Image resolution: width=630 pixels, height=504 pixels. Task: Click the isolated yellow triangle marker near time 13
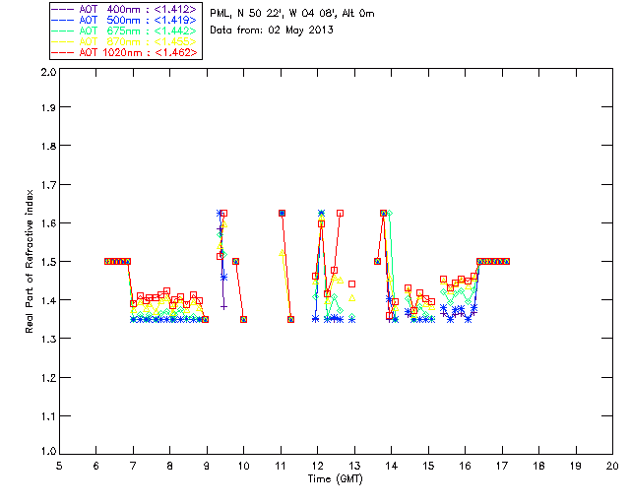click(x=352, y=298)
